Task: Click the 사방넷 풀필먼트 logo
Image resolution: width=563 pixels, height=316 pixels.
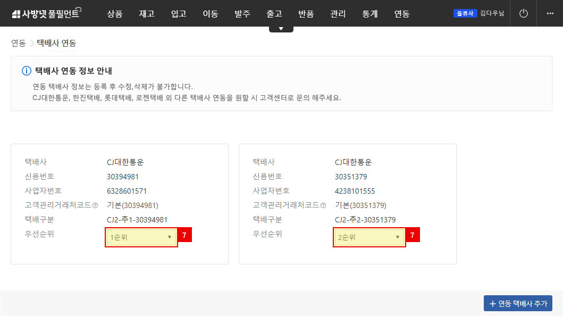Action: [x=45, y=14]
